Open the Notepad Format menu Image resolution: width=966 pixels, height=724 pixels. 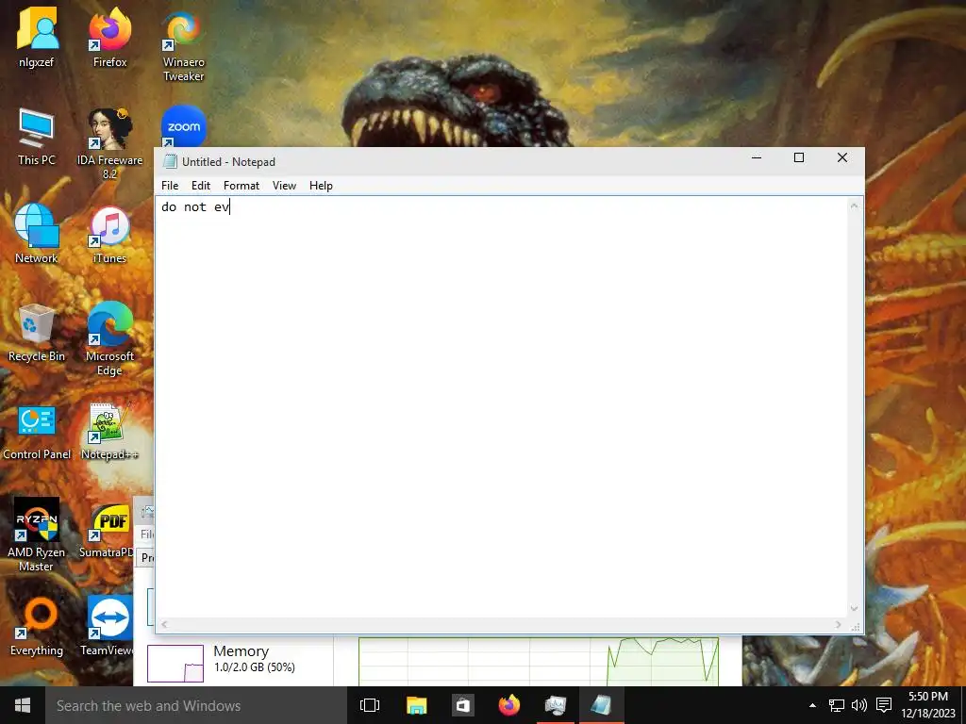pyautogui.click(x=241, y=186)
